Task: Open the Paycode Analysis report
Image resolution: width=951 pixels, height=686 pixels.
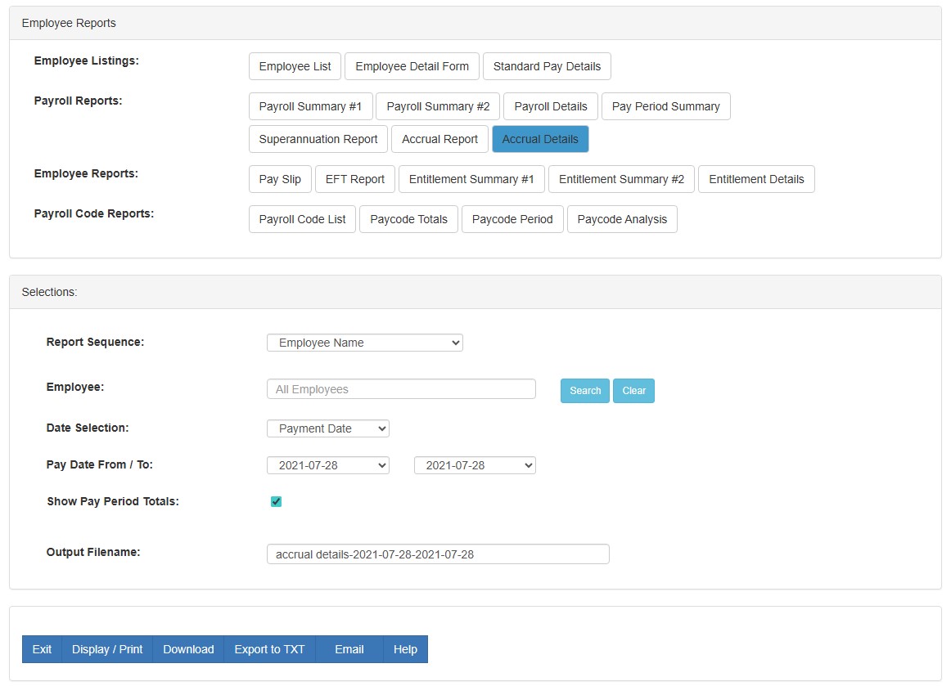Action: point(622,219)
